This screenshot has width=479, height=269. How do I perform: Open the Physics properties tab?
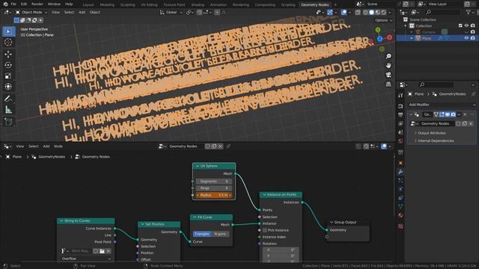[x=400, y=189]
